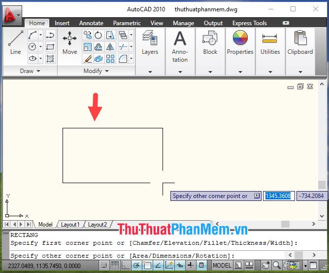
Task: Switch to the Layout2 tab
Action: [98, 225]
